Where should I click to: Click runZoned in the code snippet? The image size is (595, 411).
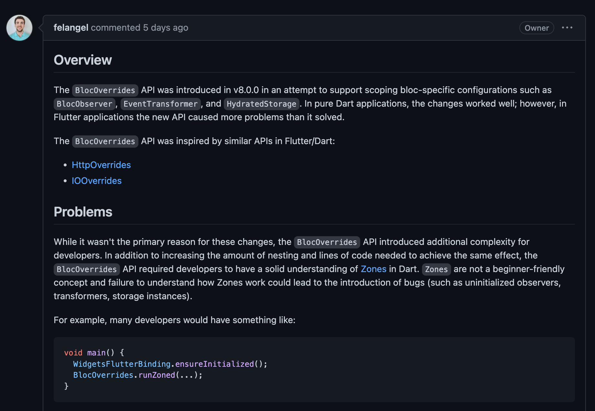pyautogui.click(x=157, y=375)
